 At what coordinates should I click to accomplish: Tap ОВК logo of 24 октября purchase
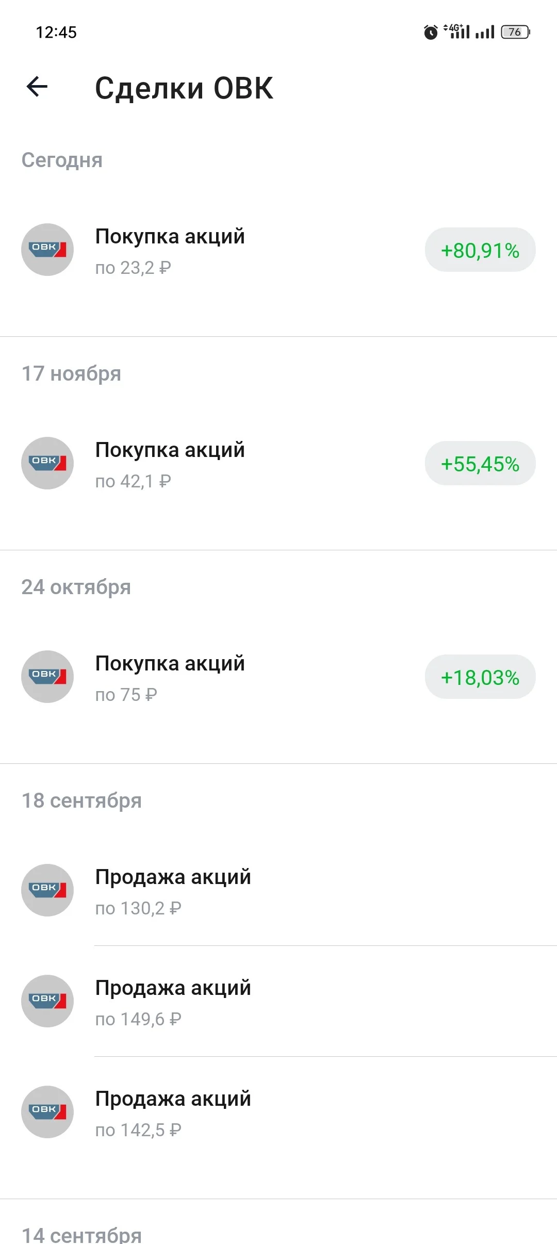click(x=47, y=677)
